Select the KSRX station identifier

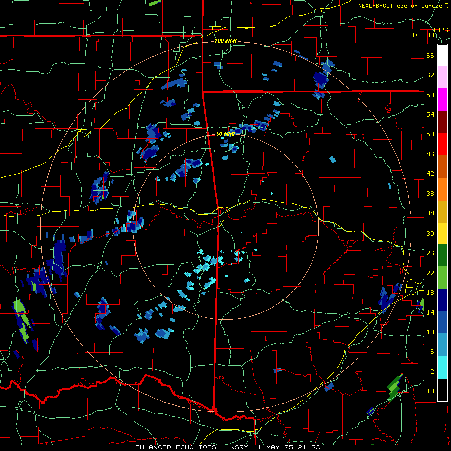click(x=240, y=447)
